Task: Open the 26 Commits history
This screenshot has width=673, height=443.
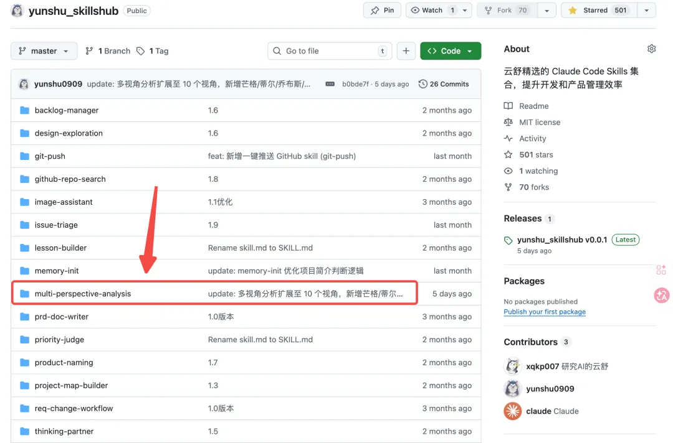Action: (444, 84)
